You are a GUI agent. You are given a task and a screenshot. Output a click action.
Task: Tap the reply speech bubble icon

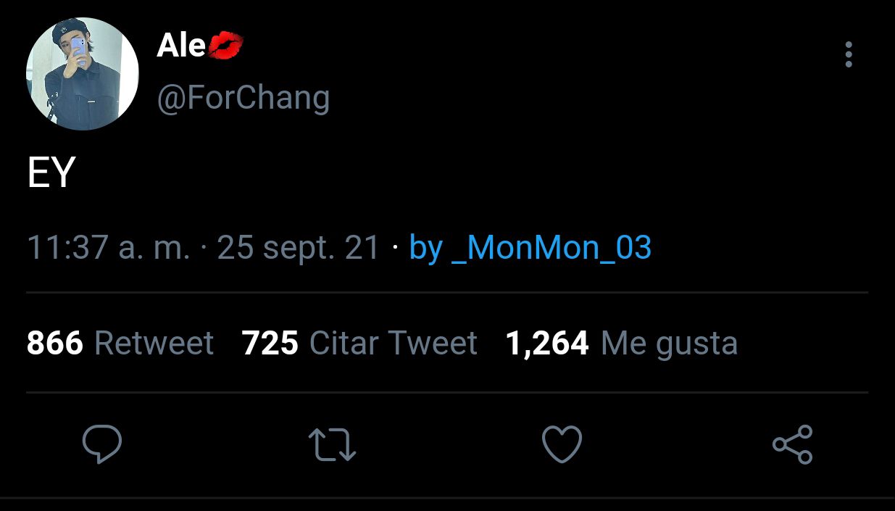click(101, 444)
